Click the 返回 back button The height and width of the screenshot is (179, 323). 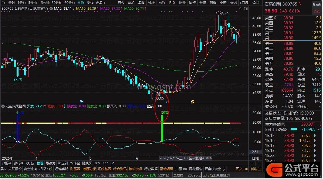[x=256, y=3]
